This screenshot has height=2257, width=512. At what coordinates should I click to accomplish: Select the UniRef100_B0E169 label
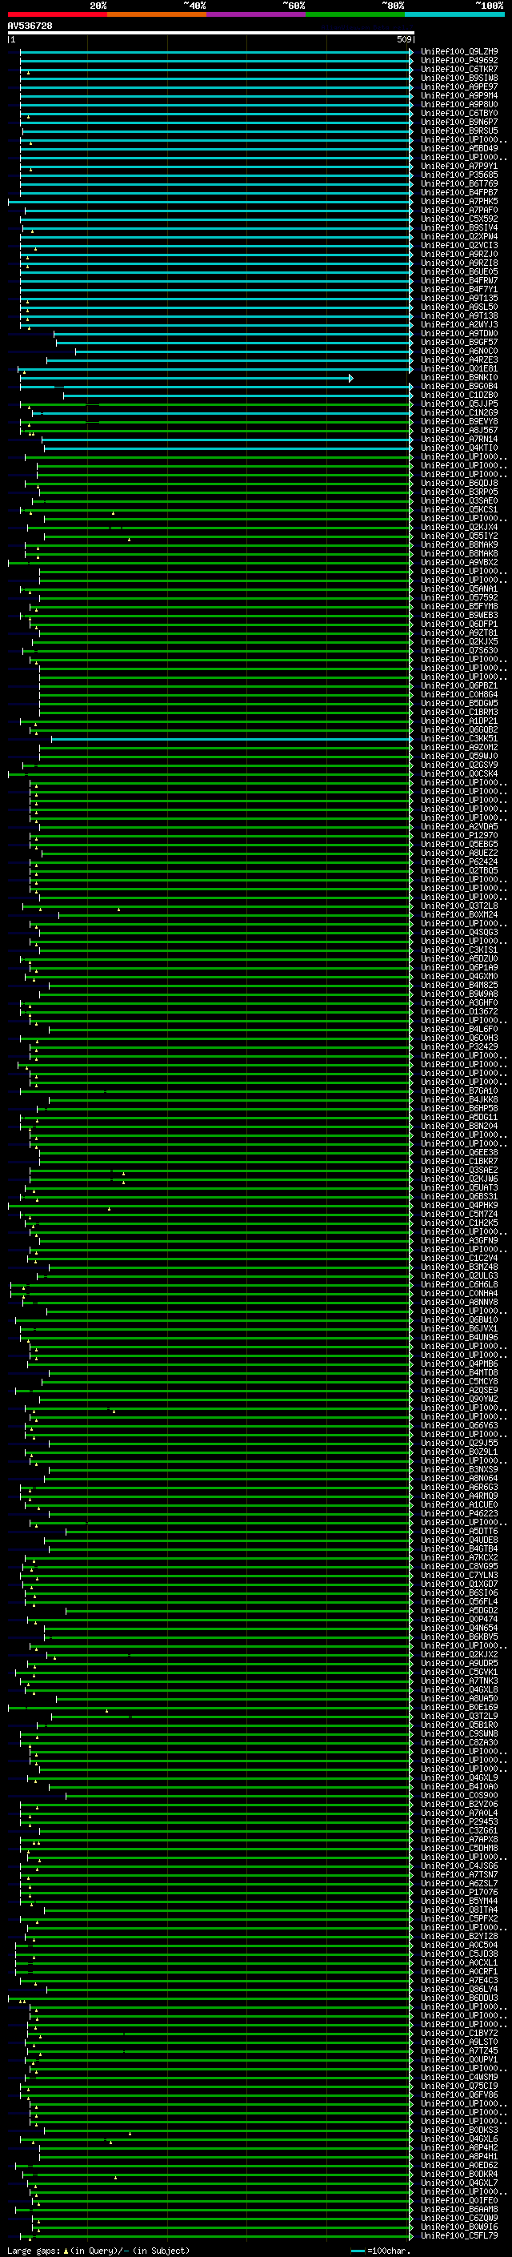[459, 1708]
